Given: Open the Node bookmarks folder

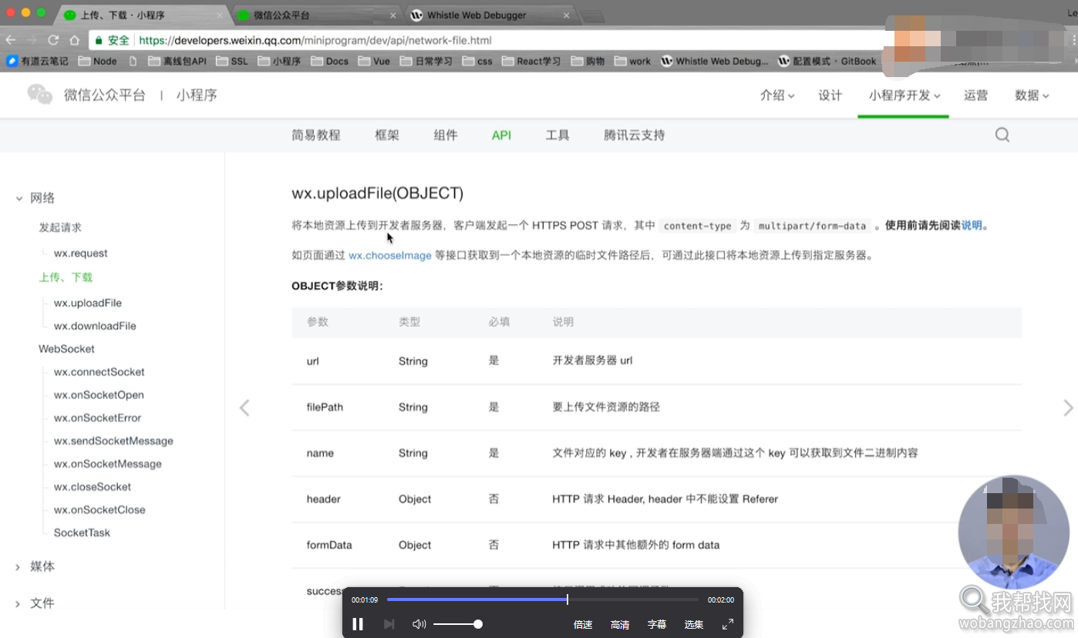Looking at the screenshot, I should (98, 61).
